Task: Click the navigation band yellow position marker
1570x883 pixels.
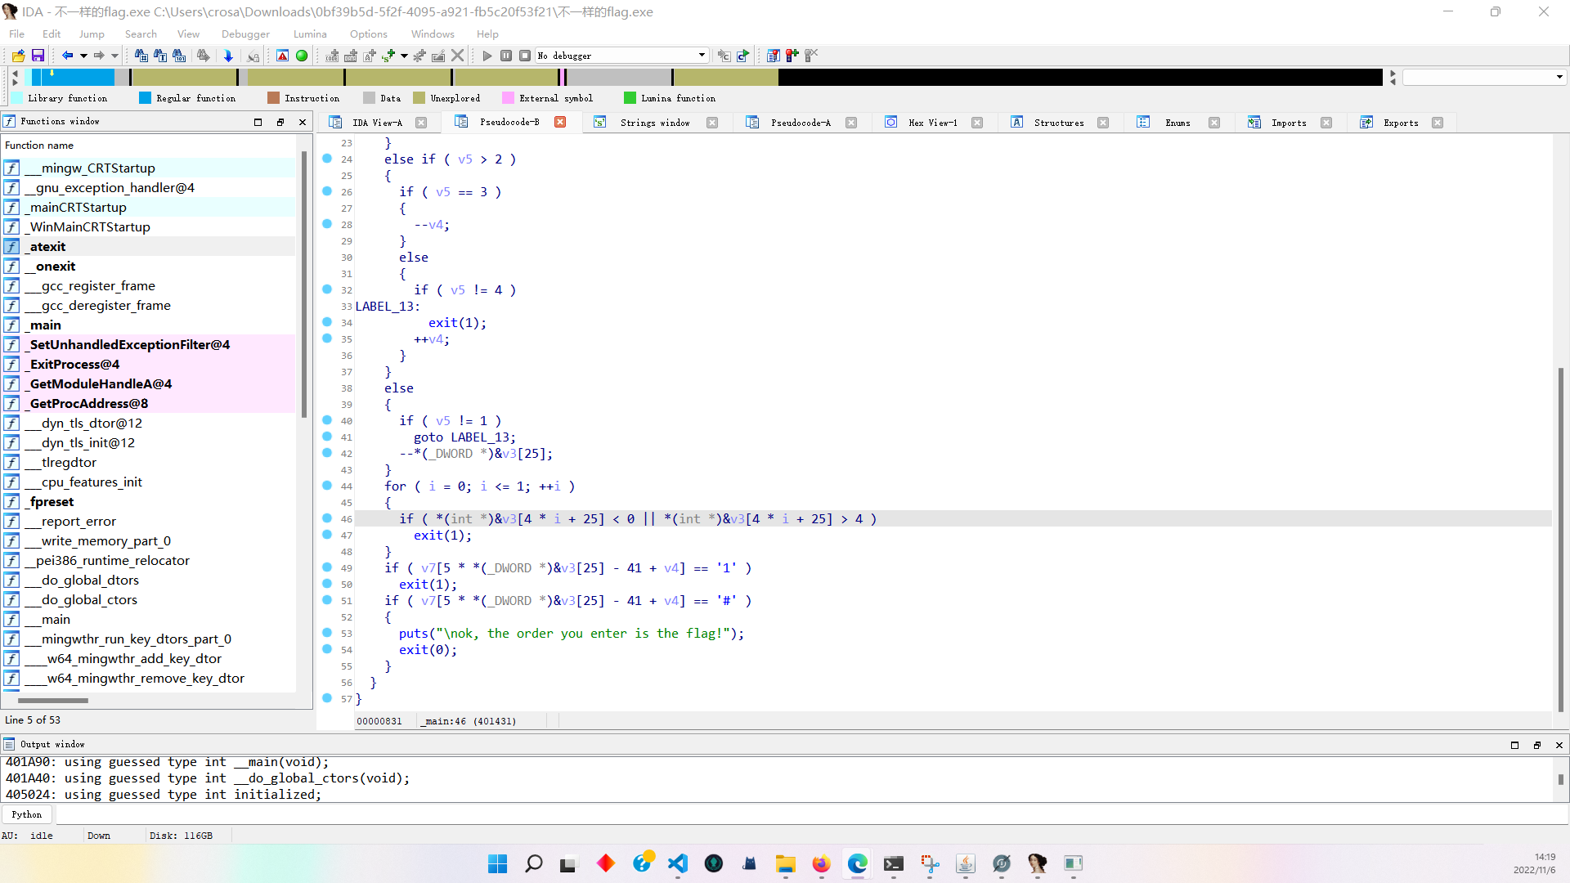Action: [52, 73]
